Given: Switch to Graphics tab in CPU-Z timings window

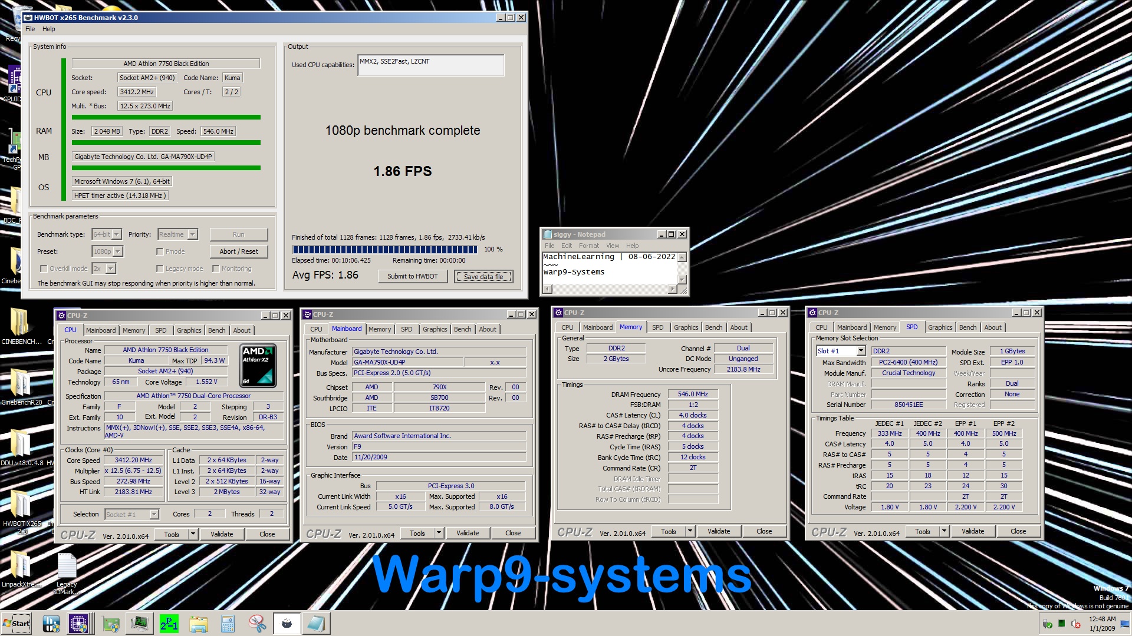Looking at the screenshot, I should click(x=686, y=327).
